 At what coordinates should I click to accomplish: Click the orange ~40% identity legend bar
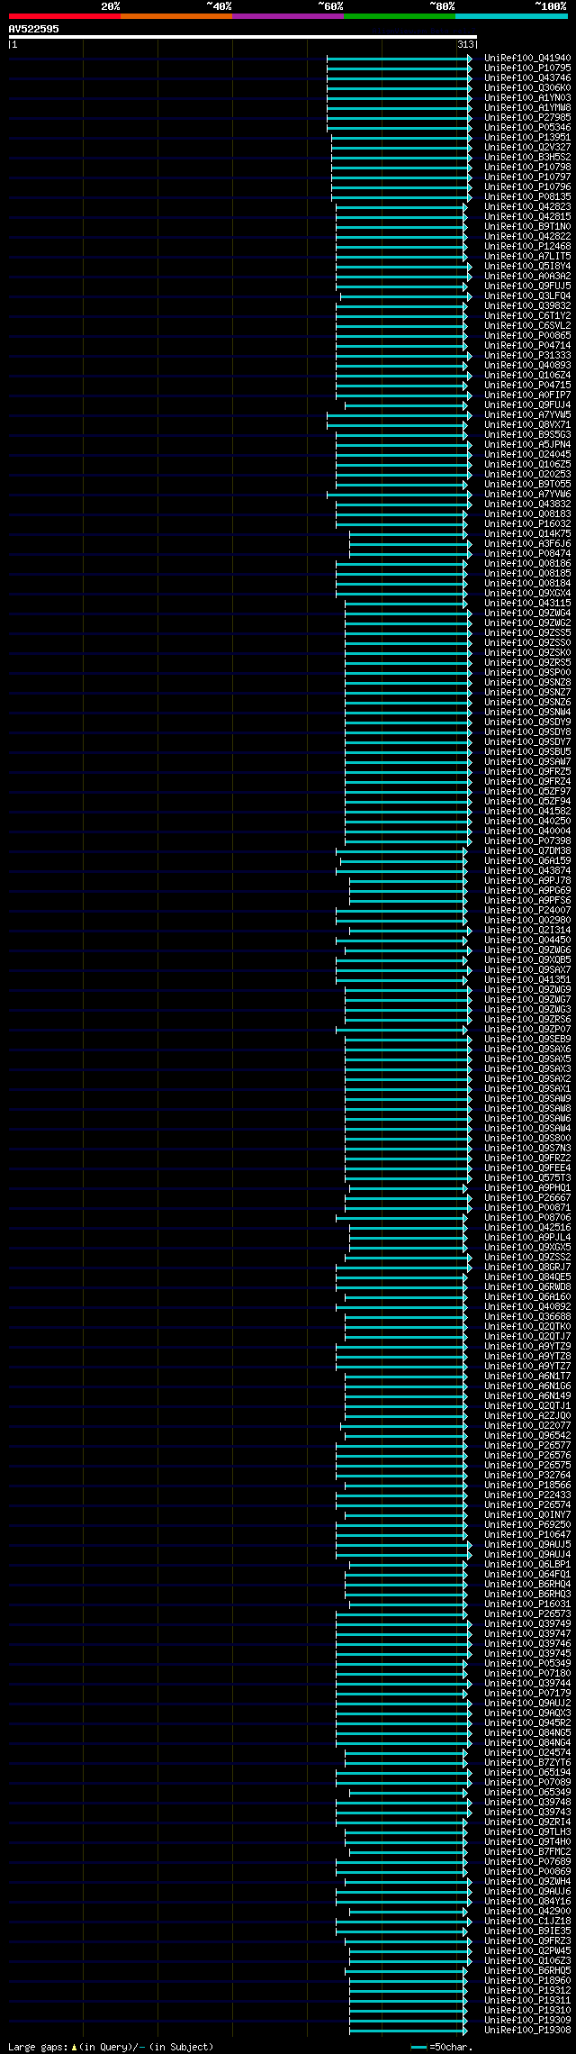pyautogui.click(x=176, y=16)
